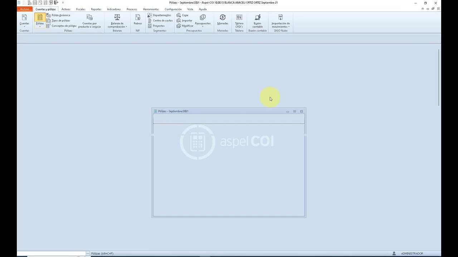
Task: Switch to the Vista tab
Action: pyautogui.click(x=190, y=9)
